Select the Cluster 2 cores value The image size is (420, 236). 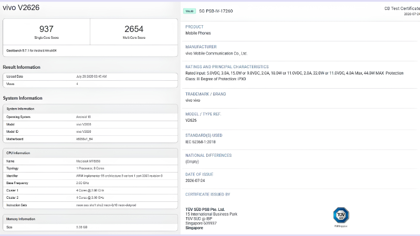pos(90,198)
